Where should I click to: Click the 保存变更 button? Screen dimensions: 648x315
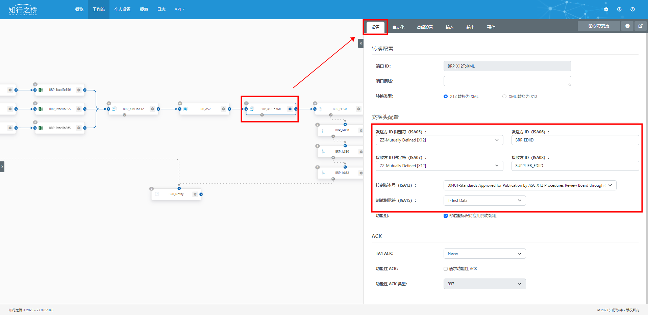pos(599,26)
